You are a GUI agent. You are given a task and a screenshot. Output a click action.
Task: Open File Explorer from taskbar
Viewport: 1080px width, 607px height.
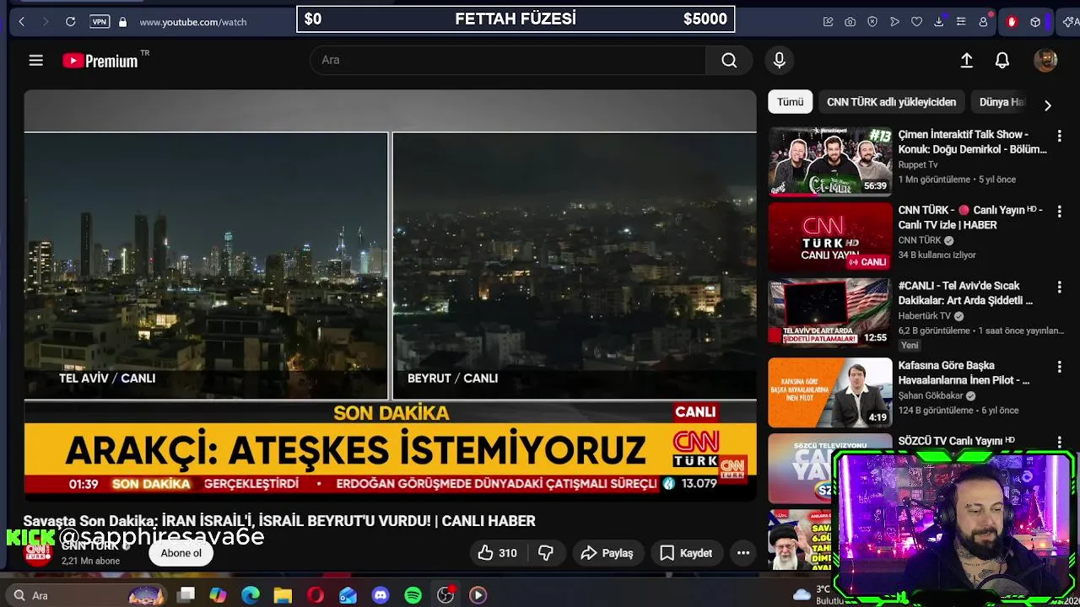[x=283, y=595]
